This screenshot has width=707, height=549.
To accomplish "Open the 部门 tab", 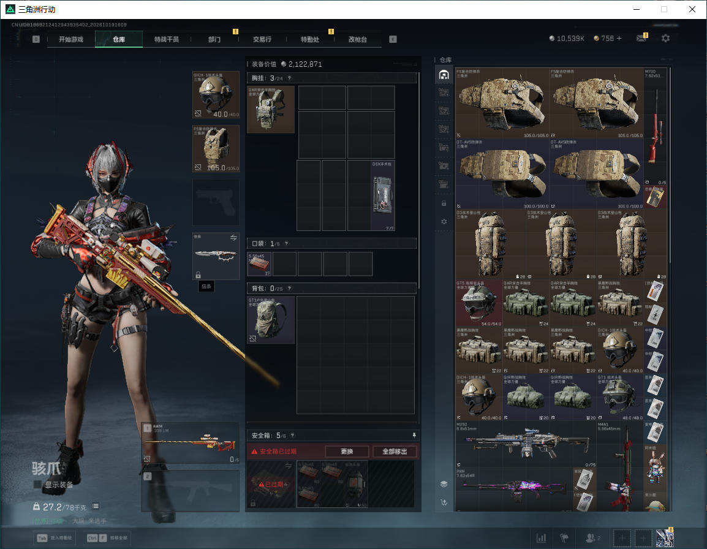I will click(x=214, y=39).
